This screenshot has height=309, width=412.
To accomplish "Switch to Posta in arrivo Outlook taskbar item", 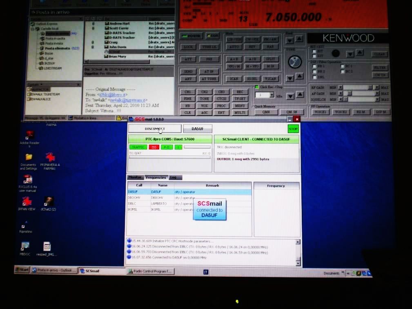I will point(54,270).
